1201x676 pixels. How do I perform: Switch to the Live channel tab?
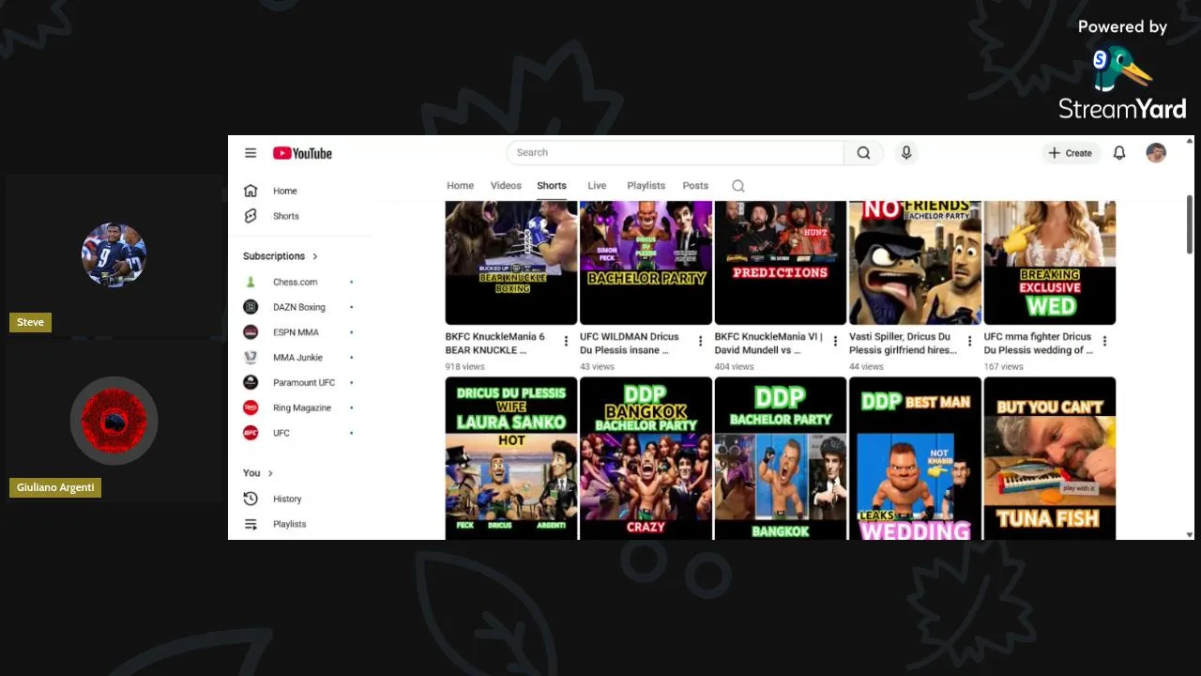coord(597,186)
